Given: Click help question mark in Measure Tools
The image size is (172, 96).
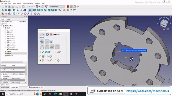Looking at the screenshot, I should point(47,34).
